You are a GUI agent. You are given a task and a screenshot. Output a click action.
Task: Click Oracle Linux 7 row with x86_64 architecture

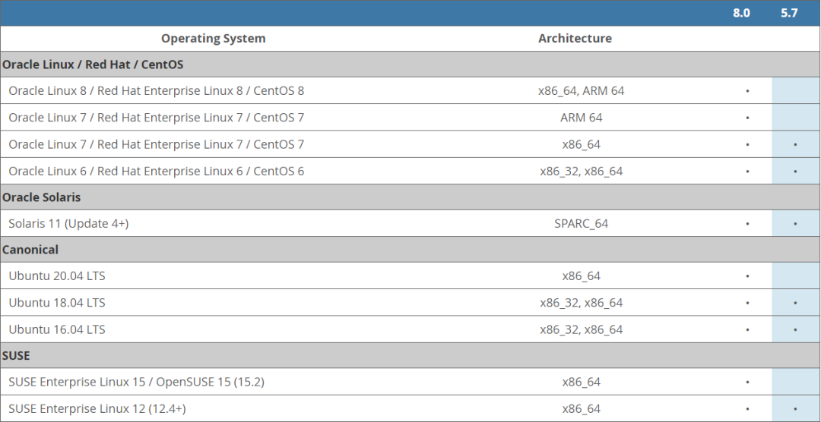(156, 144)
